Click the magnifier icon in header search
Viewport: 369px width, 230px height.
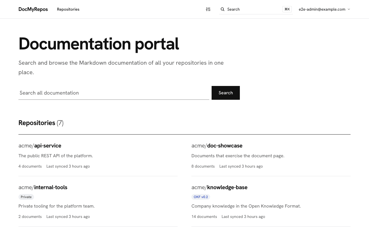coord(223,9)
